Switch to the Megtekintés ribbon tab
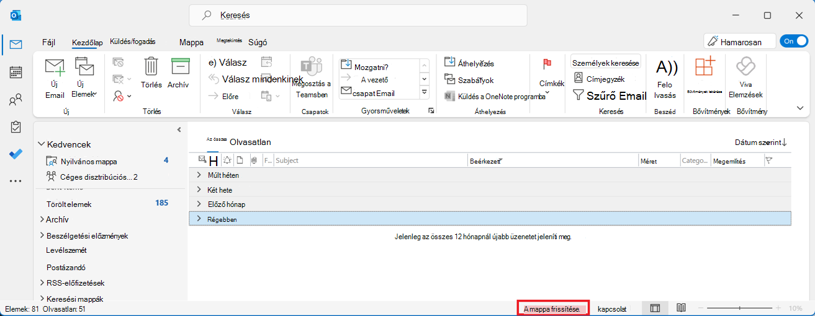The image size is (815, 316). click(x=228, y=40)
